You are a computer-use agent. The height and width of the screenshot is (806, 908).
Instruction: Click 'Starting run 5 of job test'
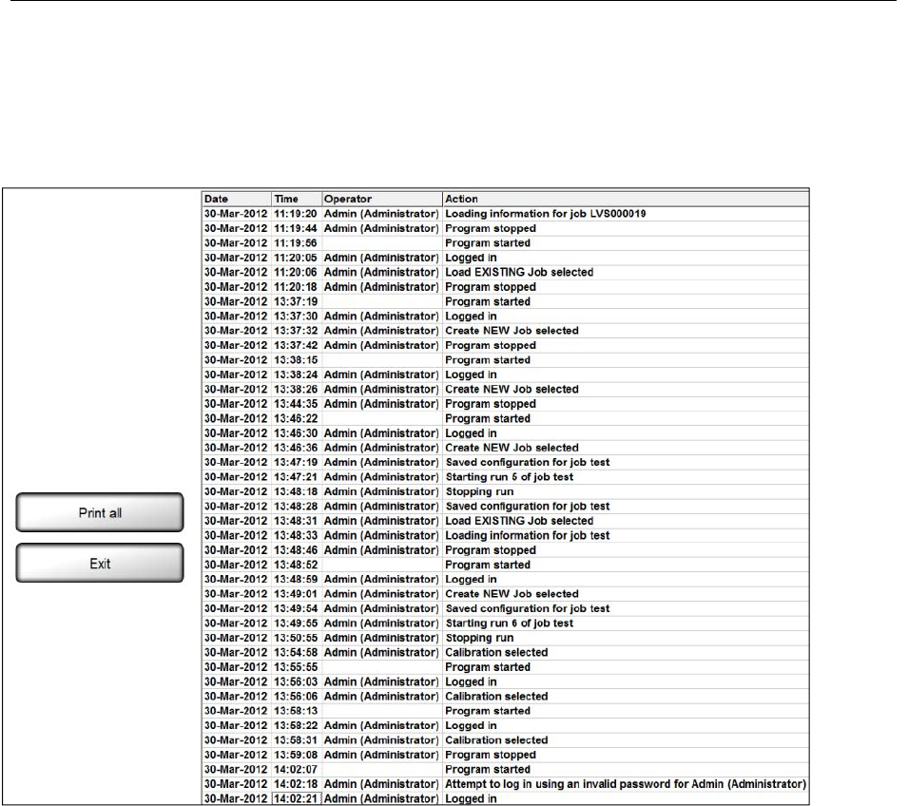(x=509, y=477)
